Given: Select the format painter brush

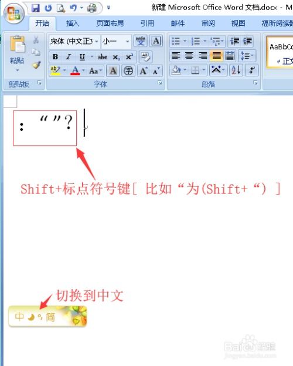Looking at the screenshot, I should coord(36,65).
